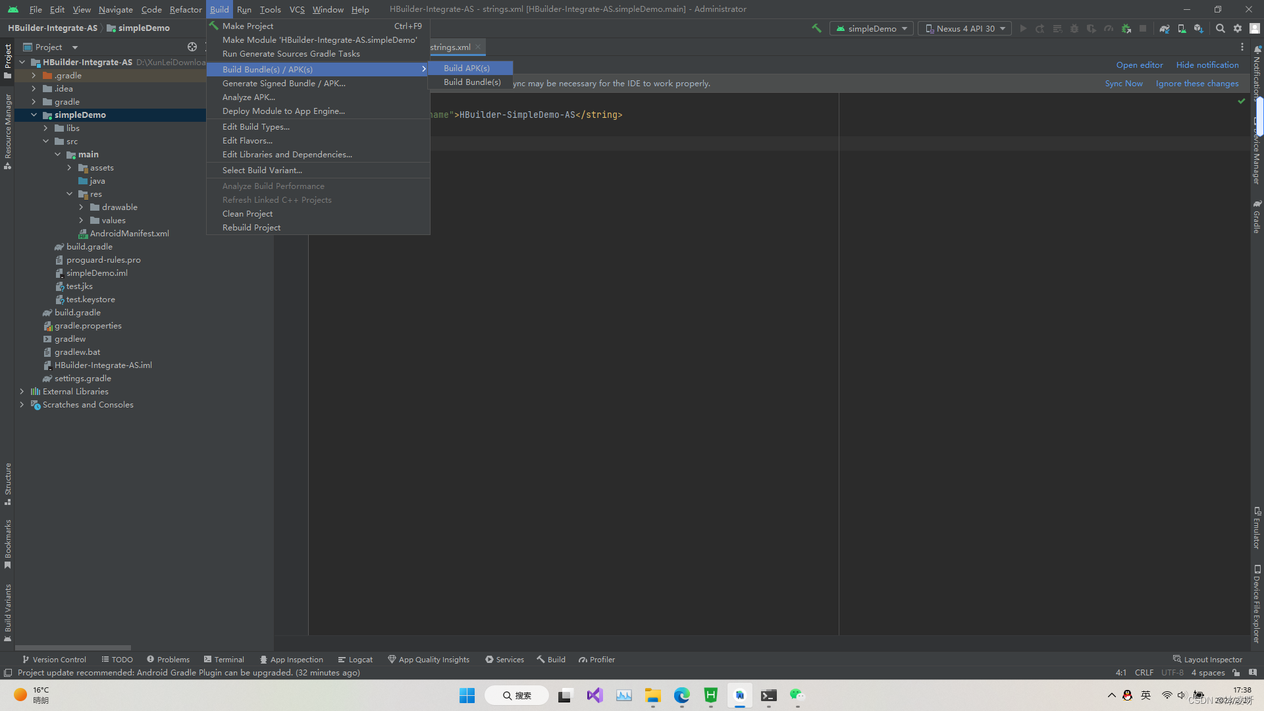
Task: Click the Search Everywhere magnifier icon
Action: coord(1221,28)
